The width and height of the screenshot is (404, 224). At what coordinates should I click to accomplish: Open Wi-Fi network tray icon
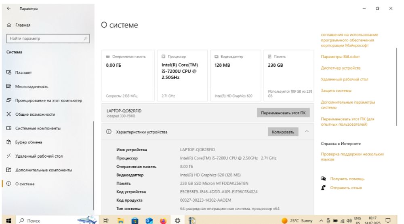pyautogui.click(x=342, y=221)
